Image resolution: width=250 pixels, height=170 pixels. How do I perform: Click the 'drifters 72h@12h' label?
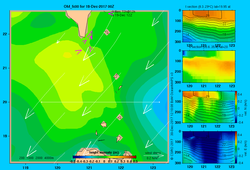123,12
